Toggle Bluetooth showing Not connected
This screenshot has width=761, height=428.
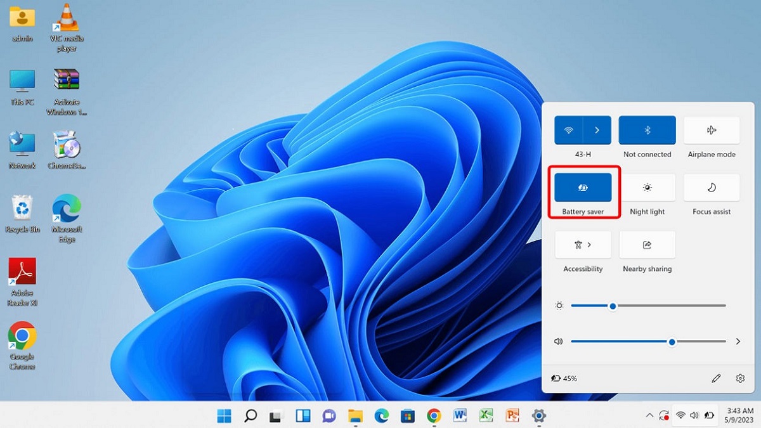tap(647, 130)
